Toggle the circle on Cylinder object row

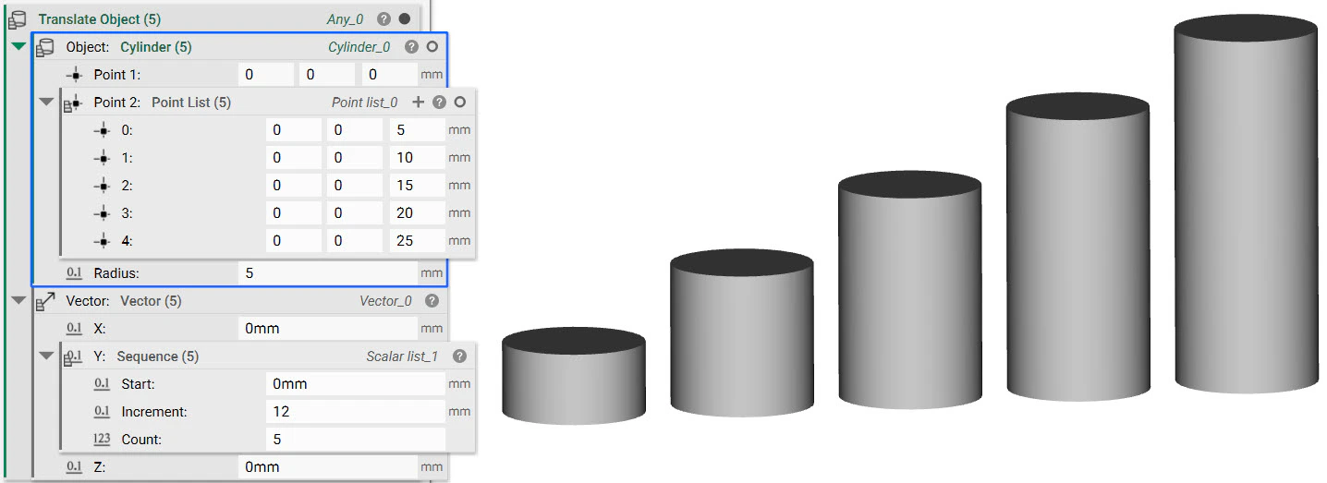[432, 46]
